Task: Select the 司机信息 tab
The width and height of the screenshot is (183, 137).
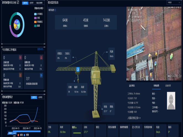Action: [x=156, y=86]
